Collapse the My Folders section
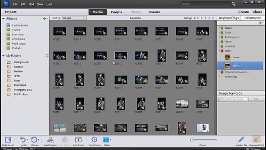This screenshot has height=150, width=266. pos(3,55)
